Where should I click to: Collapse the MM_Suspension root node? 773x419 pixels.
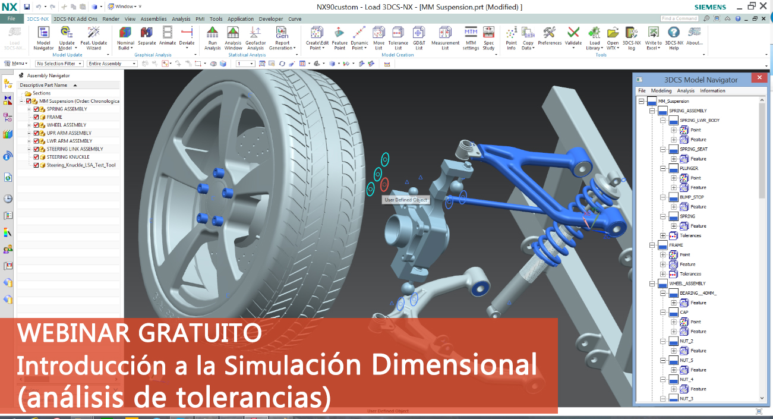642,102
